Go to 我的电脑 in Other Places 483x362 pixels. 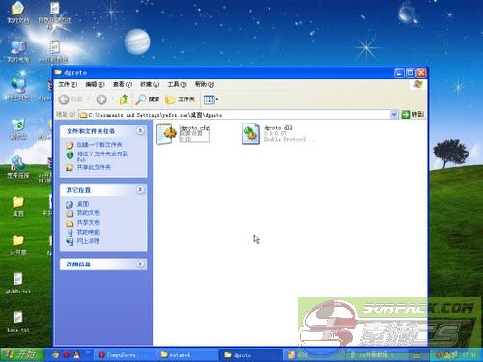click(x=88, y=232)
